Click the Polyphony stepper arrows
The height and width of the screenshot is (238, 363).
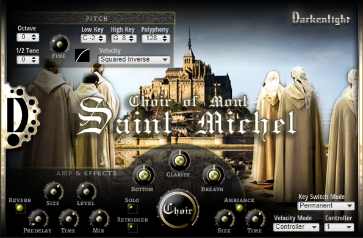click(x=165, y=38)
